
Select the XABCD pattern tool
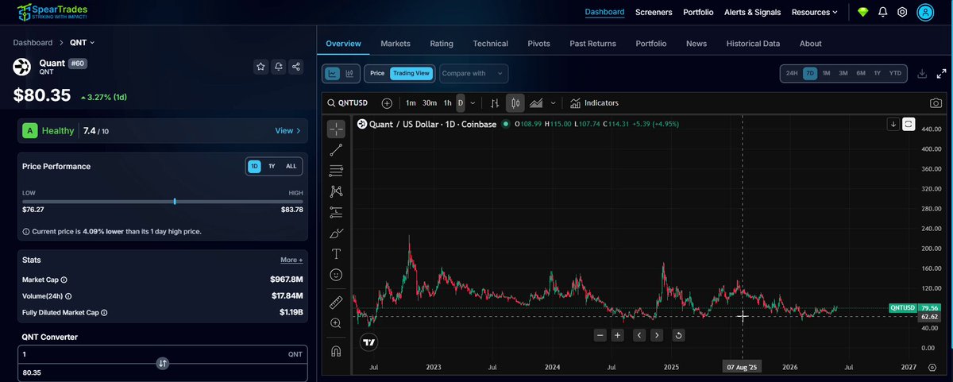pyautogui.click(x=336, y=191)
